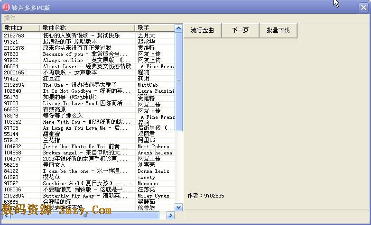Select song 美丽女人
The width and height of the screenshot is (371, 225).
pos(54,165)
